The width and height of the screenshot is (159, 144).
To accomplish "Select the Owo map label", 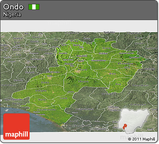I will [113, 74].
